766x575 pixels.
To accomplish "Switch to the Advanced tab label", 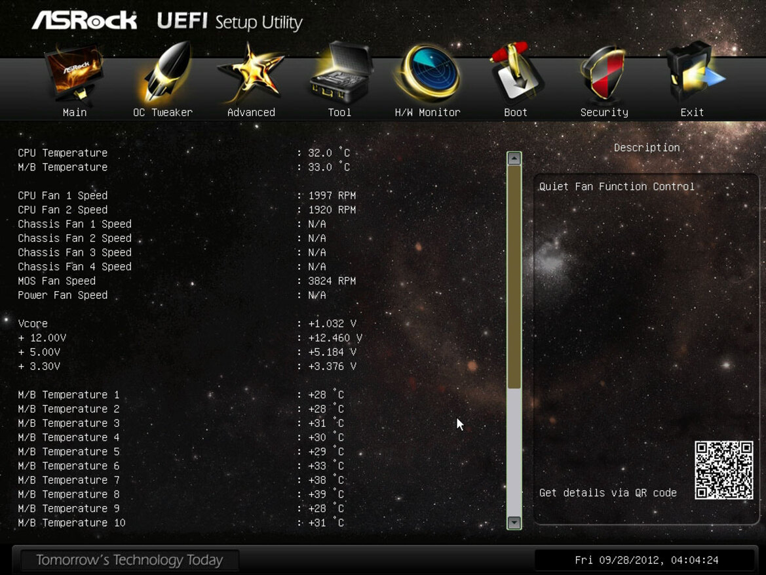I will pyautogui.click(x=251, y=113).
